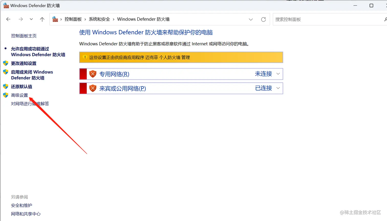
Task: Open 更改通知设置 link
Action: (24, 63)
